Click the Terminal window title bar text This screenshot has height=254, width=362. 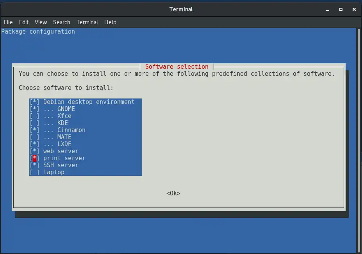coord(181,9)
